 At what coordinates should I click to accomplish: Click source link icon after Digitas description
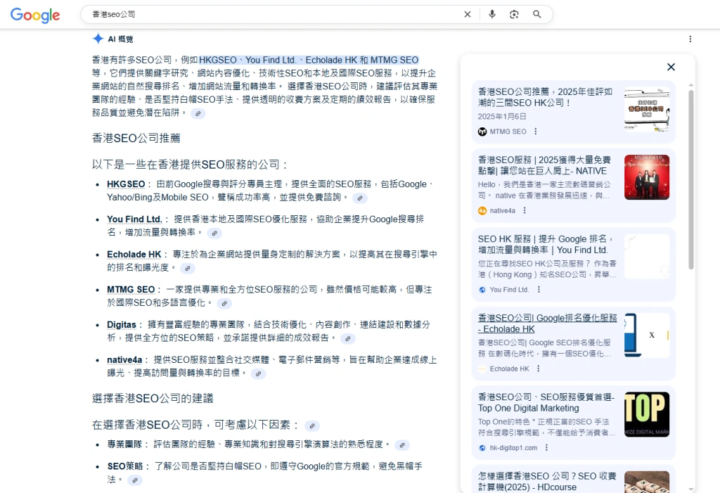(x=348, y=338)
